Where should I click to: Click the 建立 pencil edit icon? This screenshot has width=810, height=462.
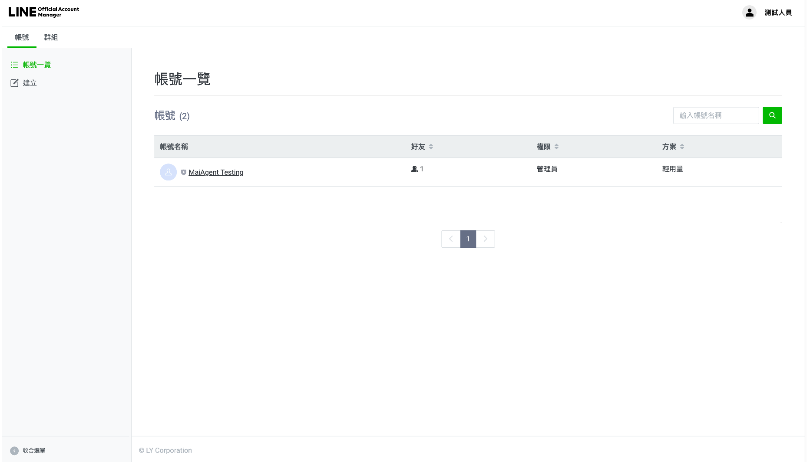(x=14, y=83)
